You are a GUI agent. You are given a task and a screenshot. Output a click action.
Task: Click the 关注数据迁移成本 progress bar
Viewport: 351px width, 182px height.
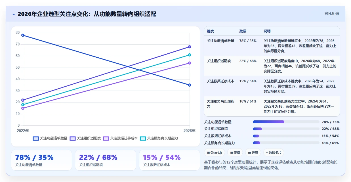coord(286,136)
